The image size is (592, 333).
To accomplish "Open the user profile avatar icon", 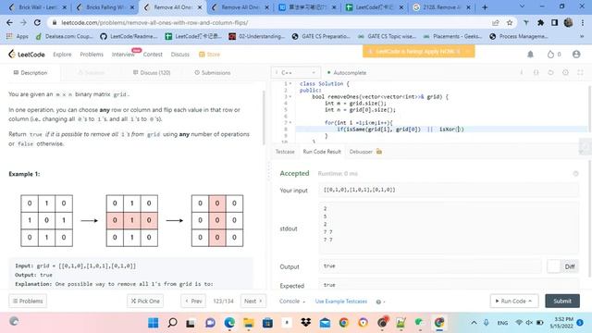I will [x=576, y=55].
